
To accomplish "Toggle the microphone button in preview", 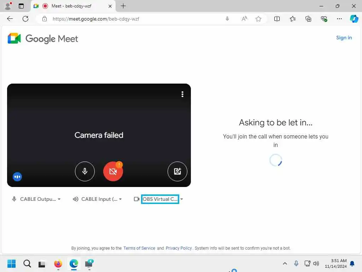I will click(x=85, y=171).
